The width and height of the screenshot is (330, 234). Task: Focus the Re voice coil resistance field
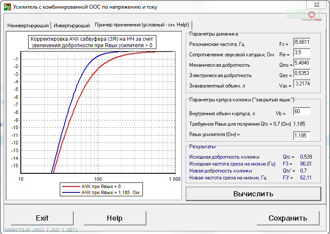tap(302, 53)
